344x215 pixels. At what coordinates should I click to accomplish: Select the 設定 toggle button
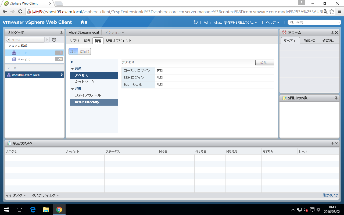73,52
